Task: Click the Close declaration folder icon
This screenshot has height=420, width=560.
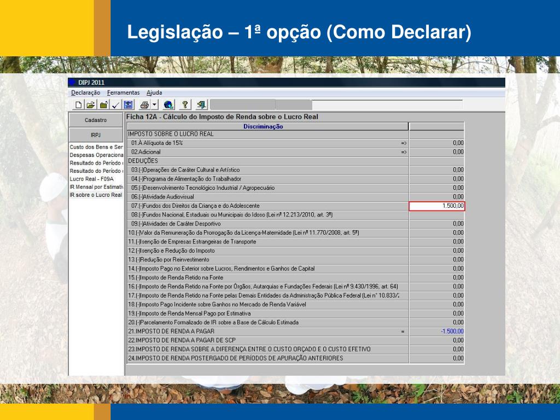Action: 103,104
